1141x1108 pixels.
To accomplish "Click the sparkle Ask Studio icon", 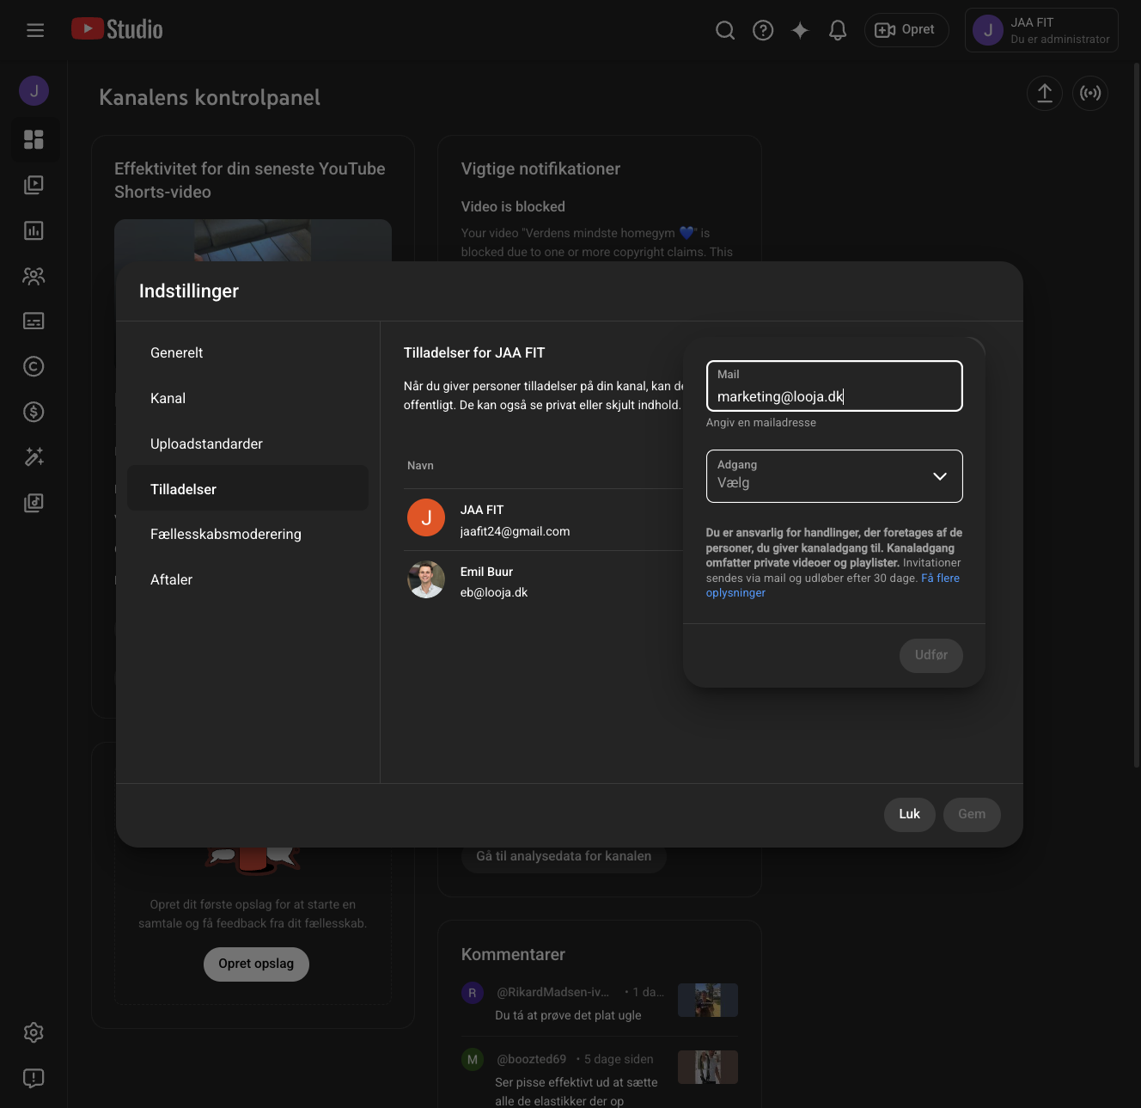I will (x=800, y=30).
